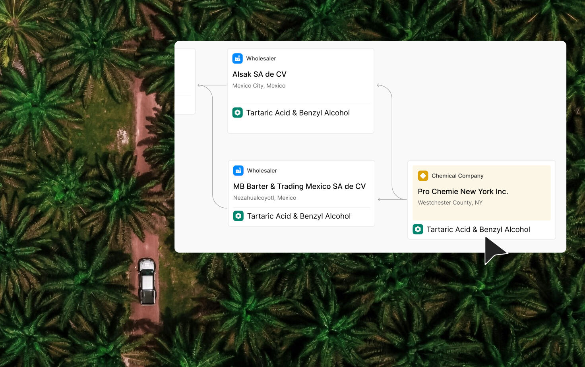Viewport: 585px width, 367px height.
Task: Select MB Barter & Trading Mexico SA de CV
Action: click(300, 186)
